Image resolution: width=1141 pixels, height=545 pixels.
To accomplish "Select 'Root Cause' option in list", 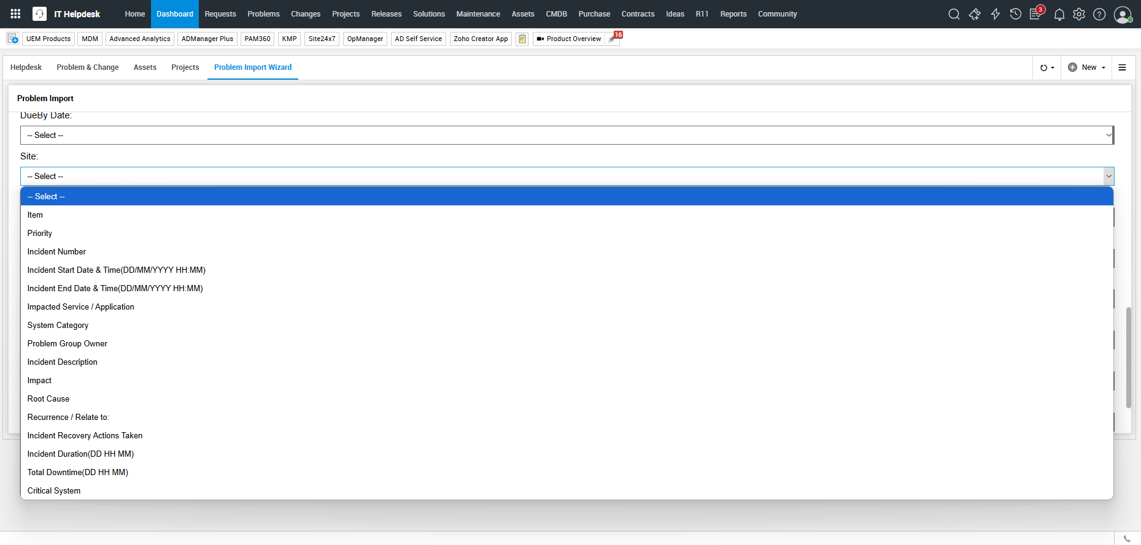I will pos(48,399).
